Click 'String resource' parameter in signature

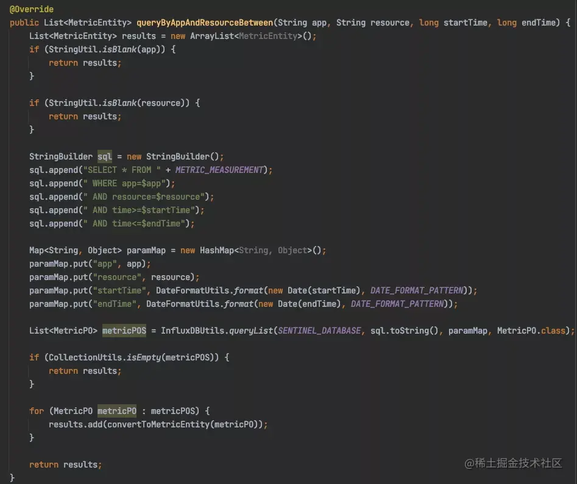pyautogui.click(x=372, y=23)
